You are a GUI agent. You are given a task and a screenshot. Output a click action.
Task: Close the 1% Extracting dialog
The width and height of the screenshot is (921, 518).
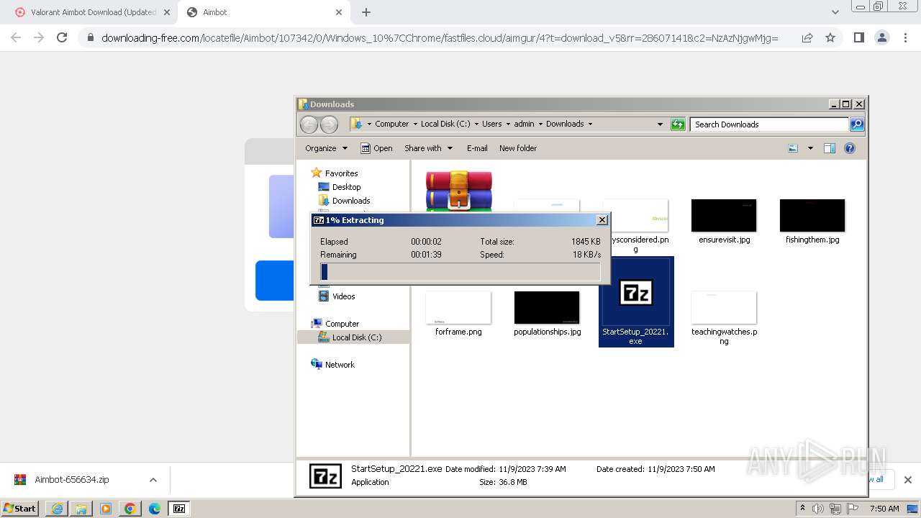[x=602, y=220]
